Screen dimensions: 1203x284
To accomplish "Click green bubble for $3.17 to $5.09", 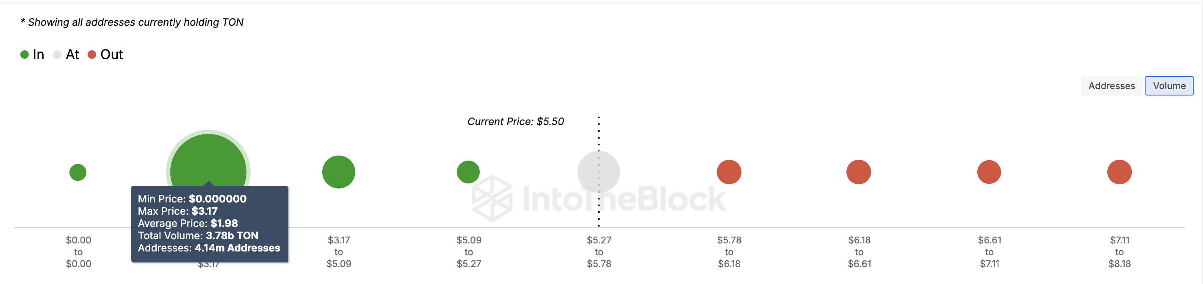I will coord(339,172).
